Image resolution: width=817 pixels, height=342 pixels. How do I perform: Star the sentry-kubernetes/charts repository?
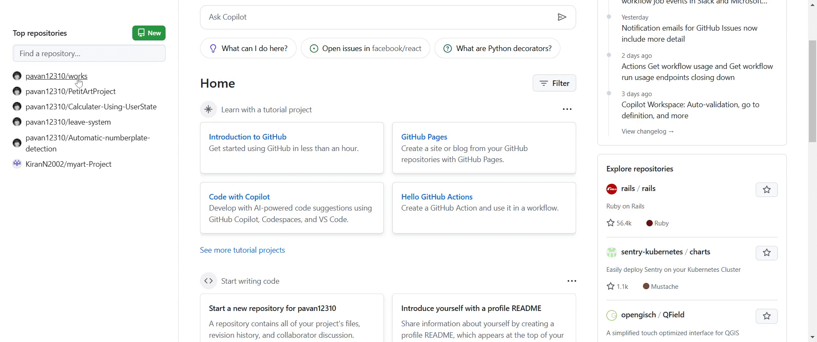coord(767,253)
